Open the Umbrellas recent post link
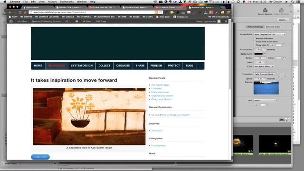Viewport: 304px width, 171px height. (156, 88)
